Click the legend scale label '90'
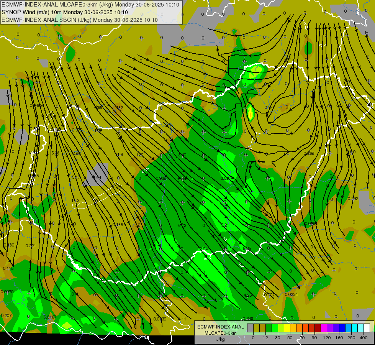This screenshot has height=345, width=375. point(314,338)
